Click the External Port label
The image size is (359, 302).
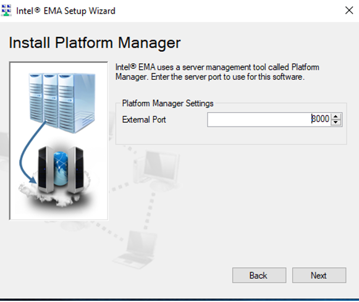click(x=144, y=119)
